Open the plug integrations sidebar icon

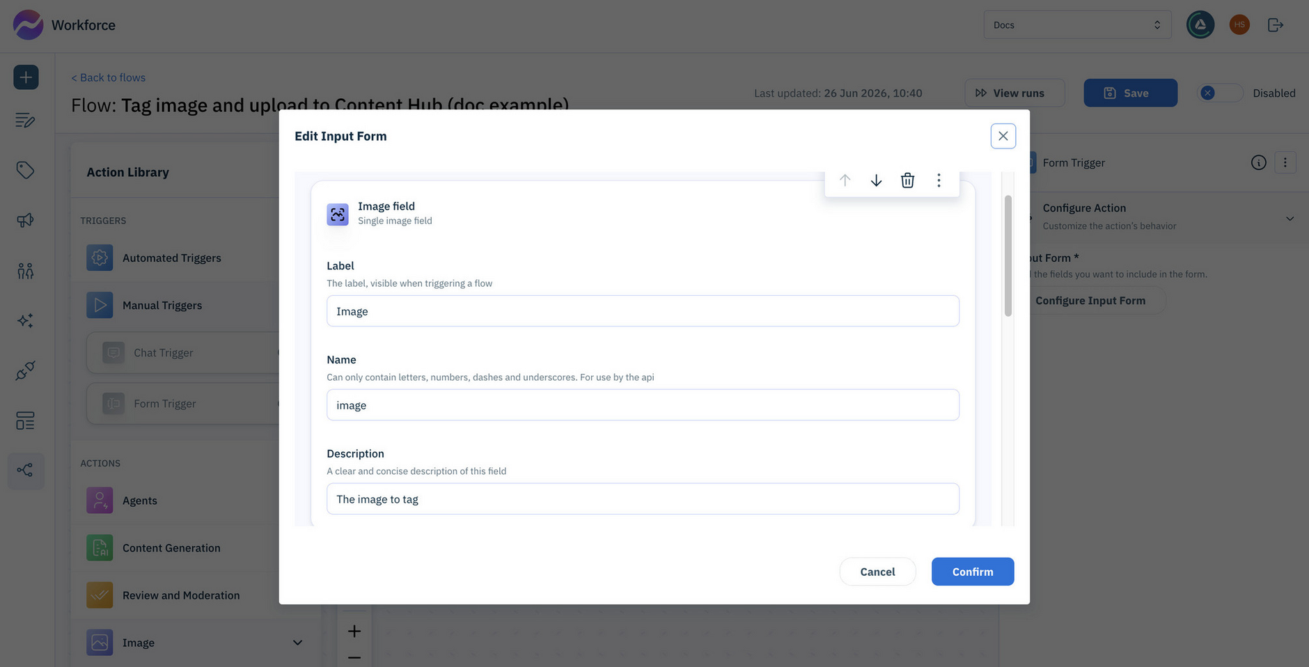[26, 370]
